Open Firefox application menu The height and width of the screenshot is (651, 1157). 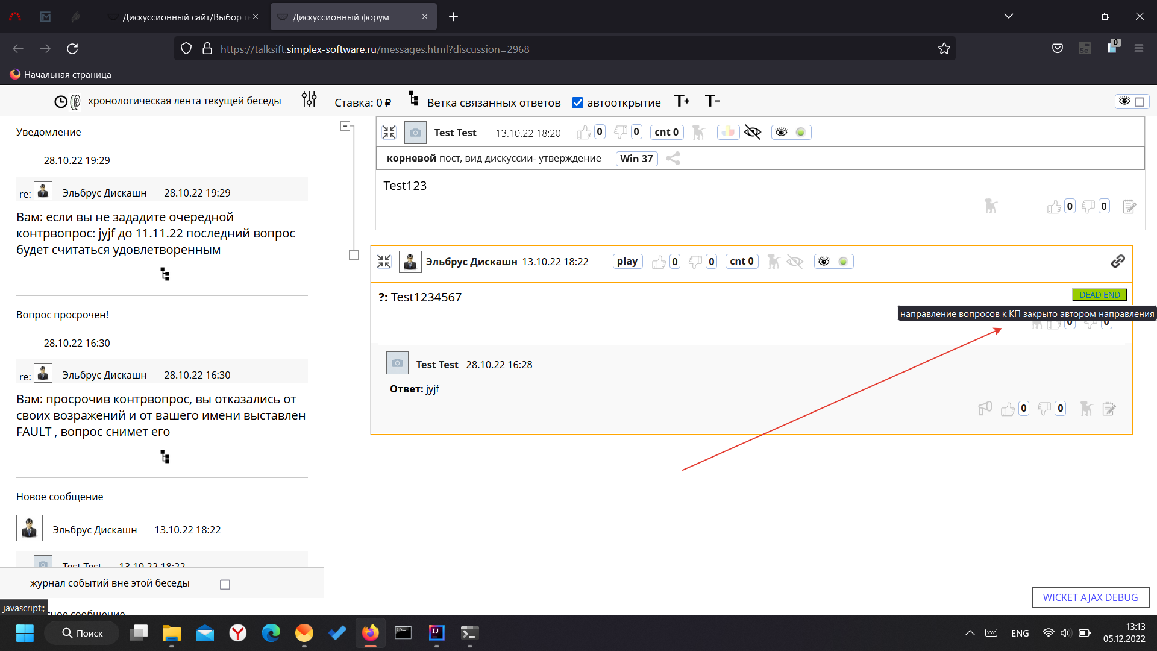click(1139, 48)
